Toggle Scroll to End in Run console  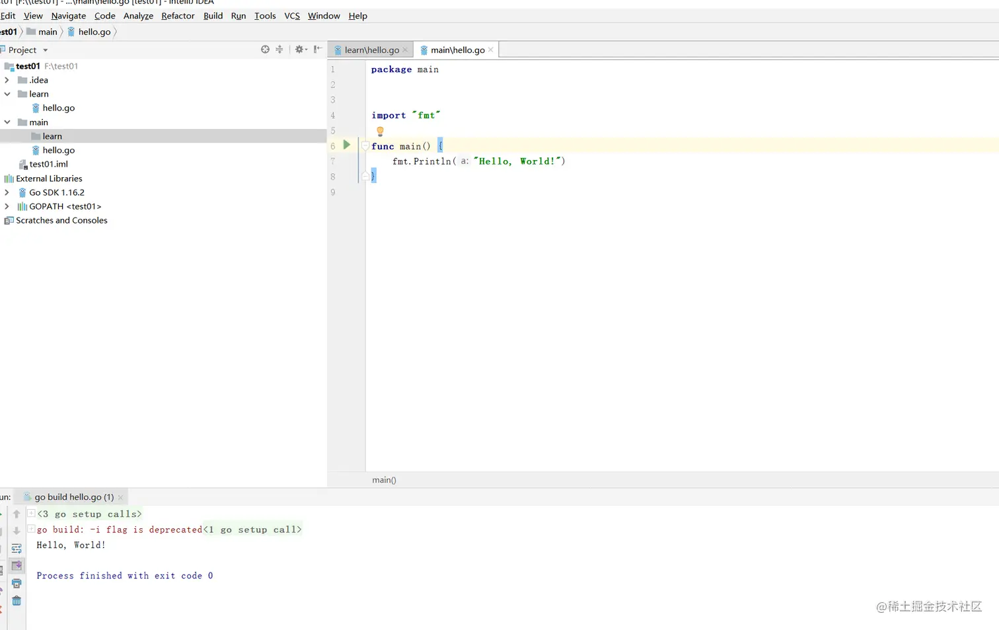coord(17,566)
